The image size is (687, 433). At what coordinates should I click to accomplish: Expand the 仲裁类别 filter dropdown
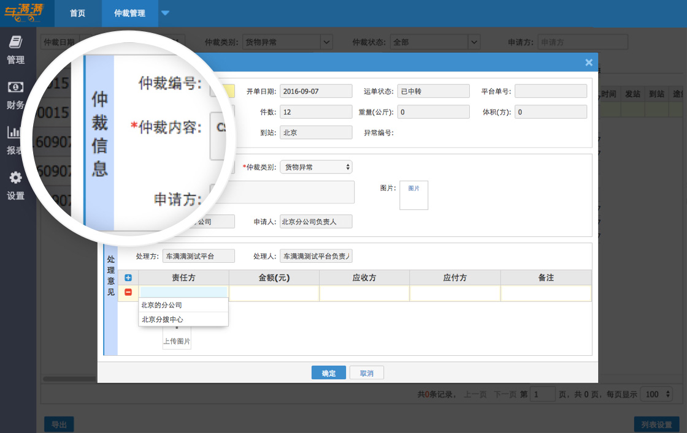coord(326,42)
